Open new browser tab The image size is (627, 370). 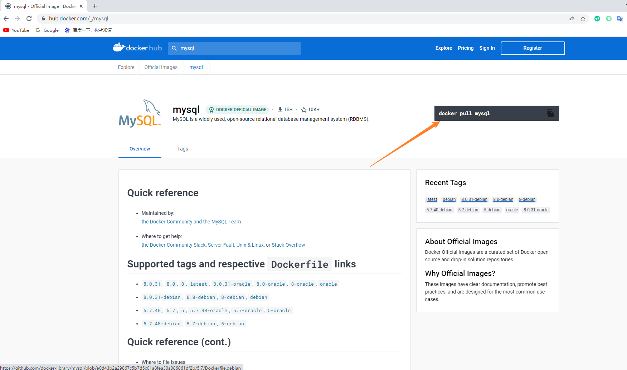(x=95, y=6)
